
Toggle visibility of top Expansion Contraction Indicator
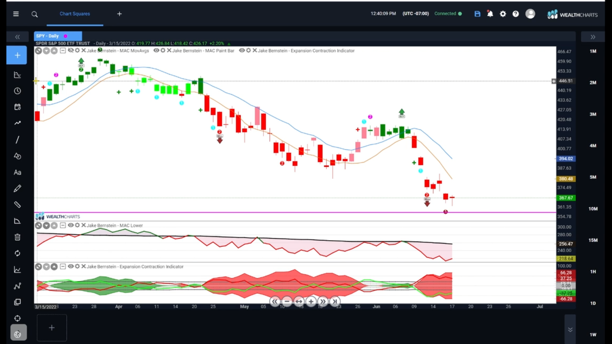[242, 51]
